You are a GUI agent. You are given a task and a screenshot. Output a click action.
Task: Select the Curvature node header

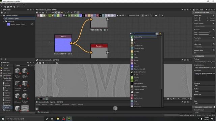tap(99, 46)
